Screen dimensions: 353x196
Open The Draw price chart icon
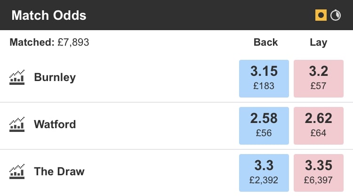pos(17,171)
